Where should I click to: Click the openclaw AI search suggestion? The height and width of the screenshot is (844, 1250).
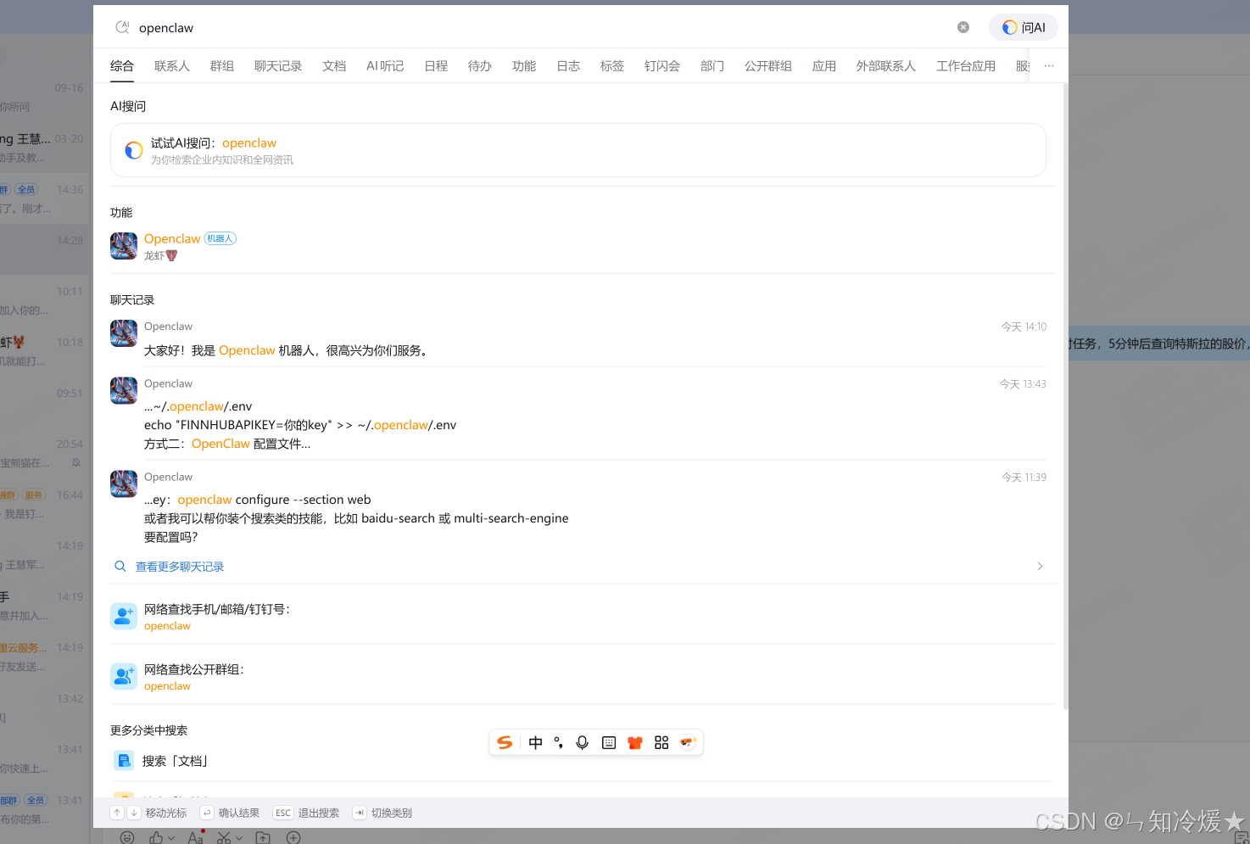click(x=248, y=143)
